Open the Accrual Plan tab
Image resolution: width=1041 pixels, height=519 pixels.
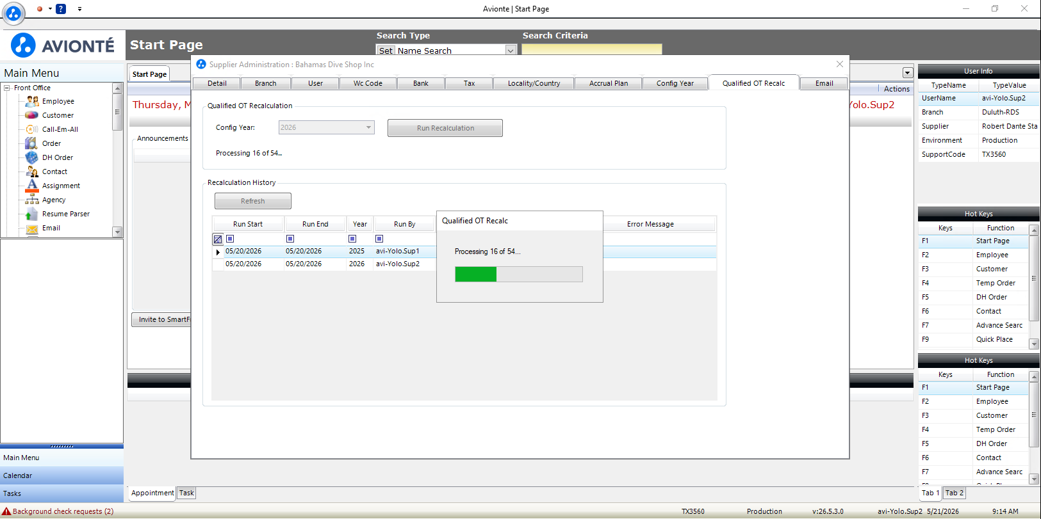tap(609, 83)
